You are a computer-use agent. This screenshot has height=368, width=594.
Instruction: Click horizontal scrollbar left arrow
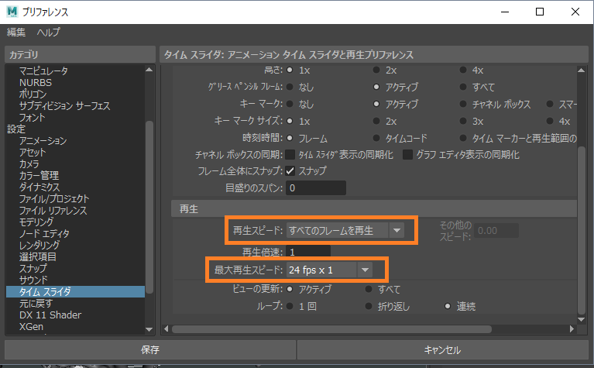[166, 329]
